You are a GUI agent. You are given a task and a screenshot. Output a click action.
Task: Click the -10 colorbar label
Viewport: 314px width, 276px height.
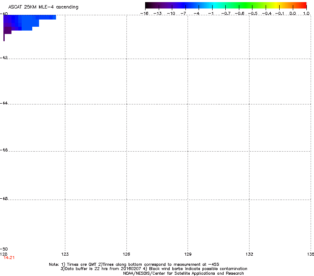click(x=171, y=14)
